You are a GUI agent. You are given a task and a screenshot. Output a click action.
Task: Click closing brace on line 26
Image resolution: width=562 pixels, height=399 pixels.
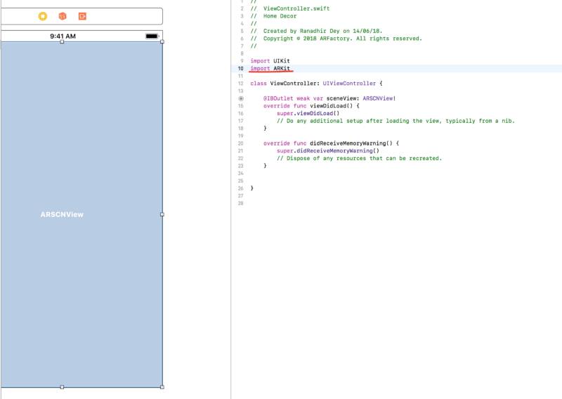tap(252, 188)
